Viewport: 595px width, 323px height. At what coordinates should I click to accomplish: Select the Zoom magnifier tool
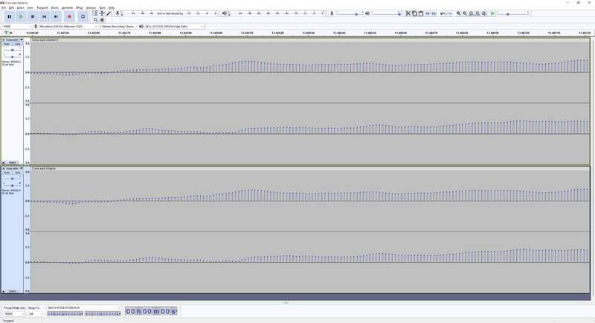point(96,20)
